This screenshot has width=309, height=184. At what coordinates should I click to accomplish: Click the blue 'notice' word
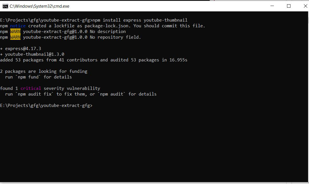coord(18,26)
